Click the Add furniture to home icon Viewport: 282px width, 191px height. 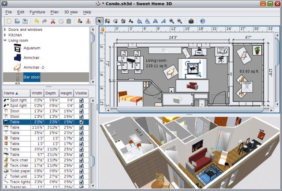[80, 21]
